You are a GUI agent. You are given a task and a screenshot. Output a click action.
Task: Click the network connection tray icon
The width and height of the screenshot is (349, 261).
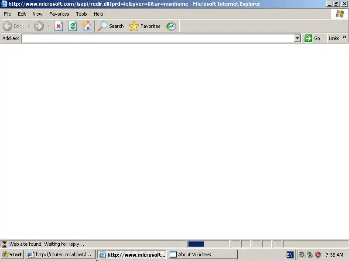[310, 254]
